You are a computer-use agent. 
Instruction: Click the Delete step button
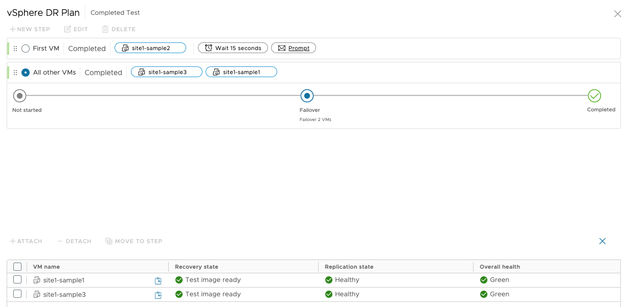119,29
